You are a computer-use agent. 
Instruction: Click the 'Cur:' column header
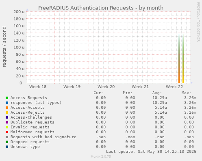point(98,93)
